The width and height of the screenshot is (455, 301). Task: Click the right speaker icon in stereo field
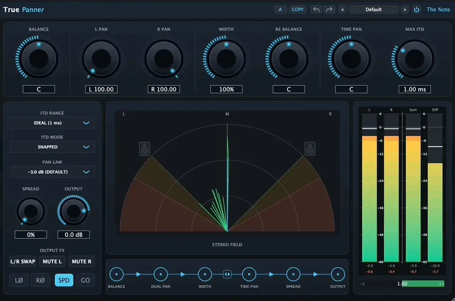coord(310,149)
